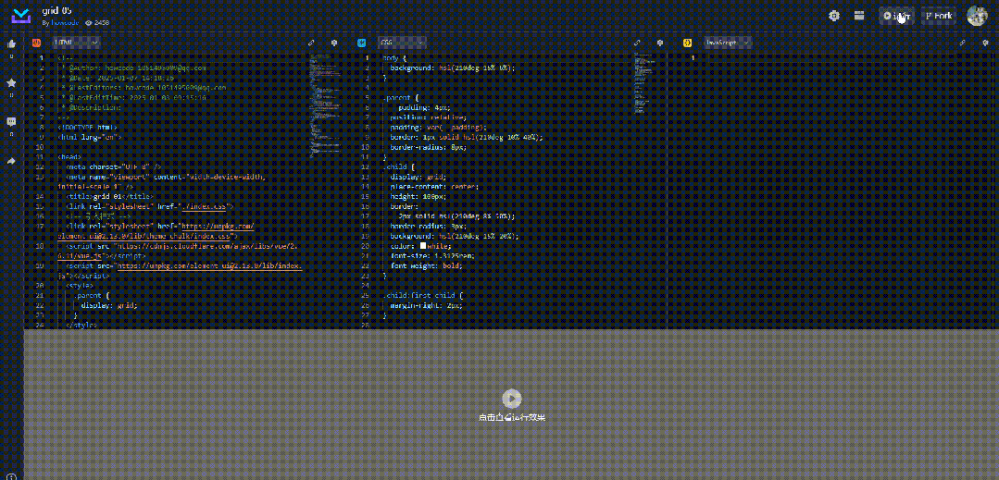Open the settings gear icon in the top bar
The height and width of the screenshot is (480, 999).
tap(834, 16)
